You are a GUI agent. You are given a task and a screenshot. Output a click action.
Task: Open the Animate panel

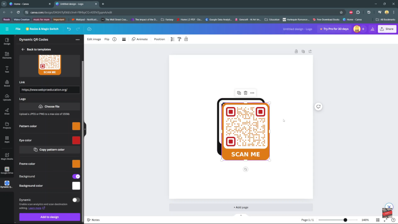pyautogui.click(x=140, y=39)
